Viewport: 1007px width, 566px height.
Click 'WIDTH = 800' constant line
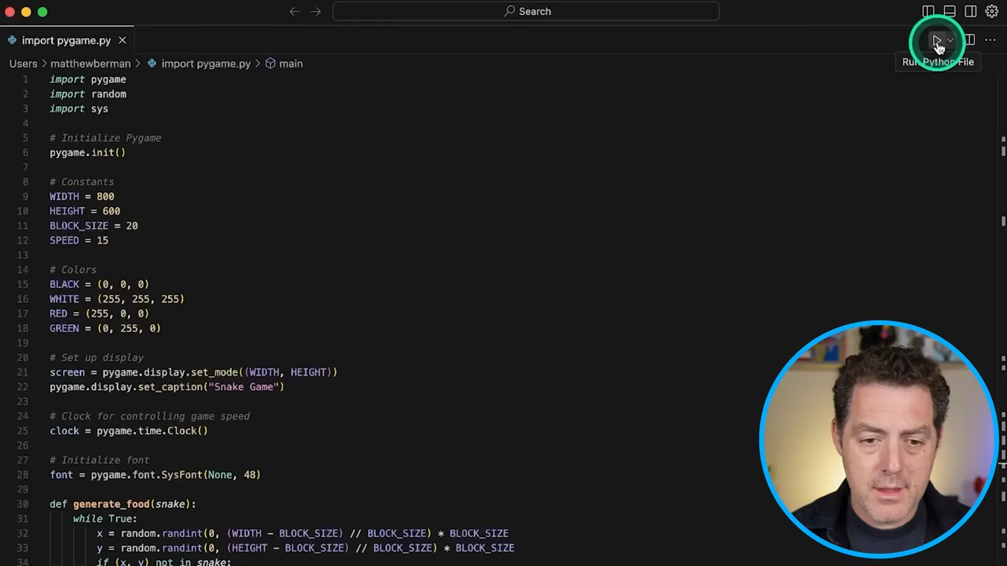click(82, 196)
